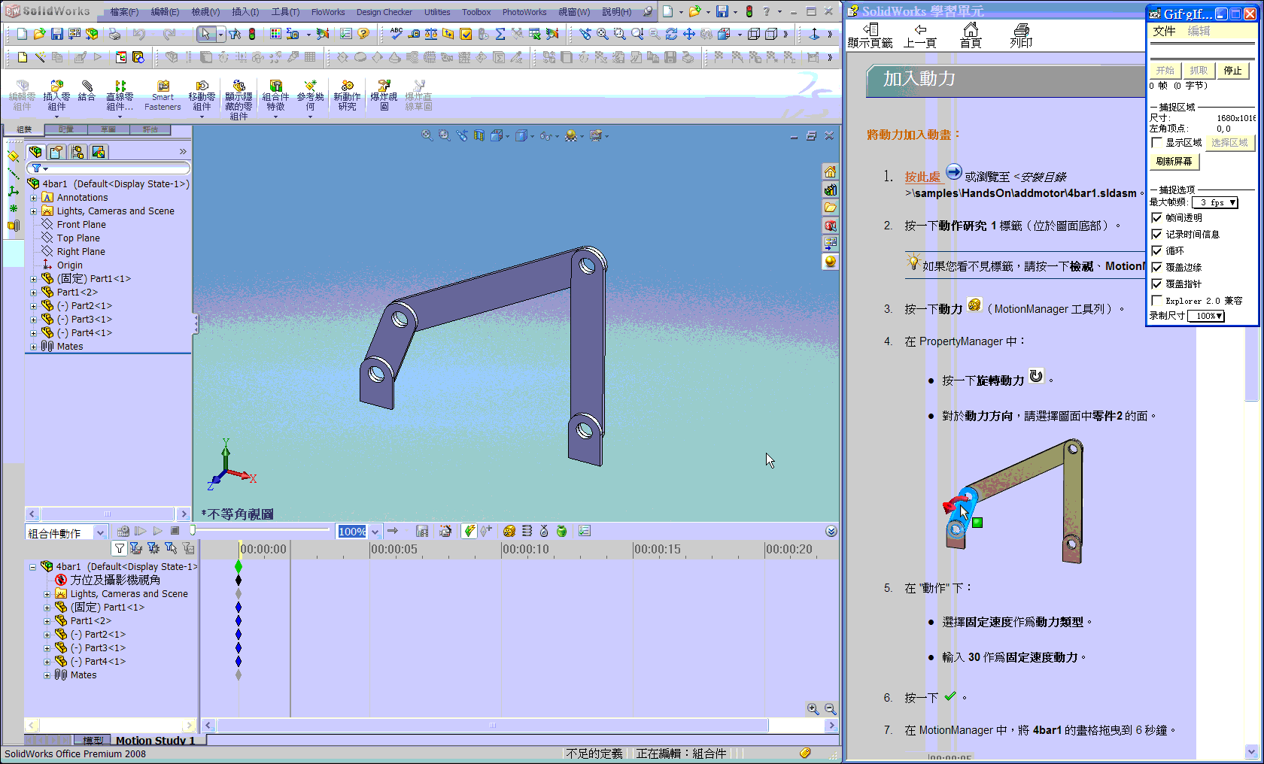Click the green keyframe marker at timeline start
This screenshot has height=764, width=1264.
coord(239,565)
